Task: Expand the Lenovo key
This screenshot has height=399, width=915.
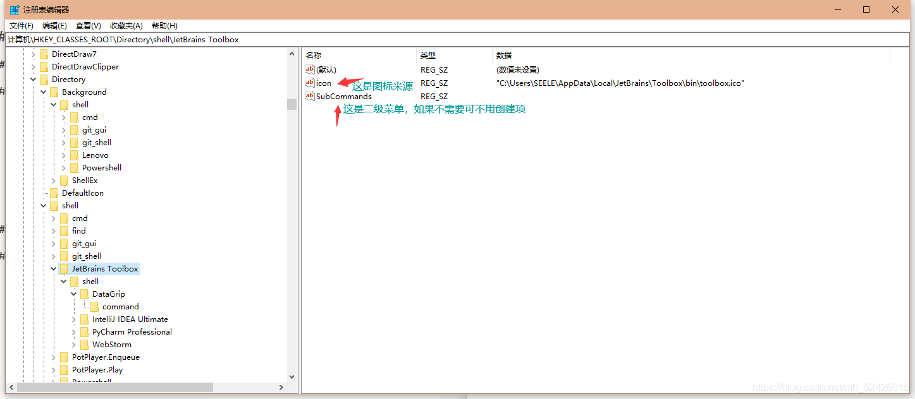Action: pyautogui.click(x=64, y=155)
